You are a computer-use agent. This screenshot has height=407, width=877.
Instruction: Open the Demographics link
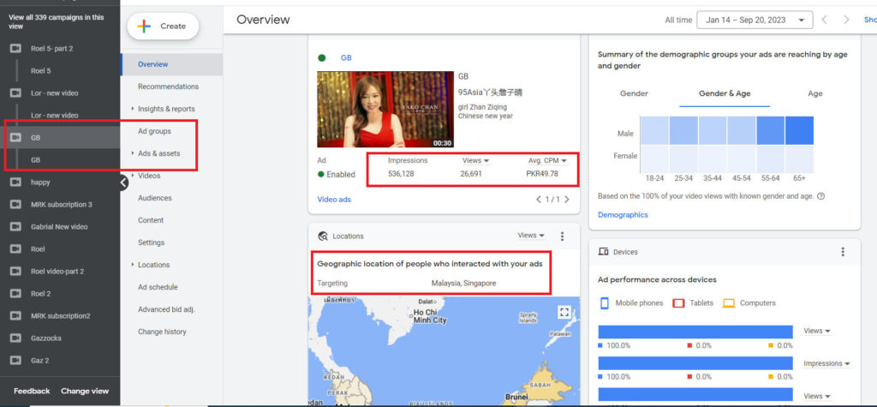click(623, 215)
